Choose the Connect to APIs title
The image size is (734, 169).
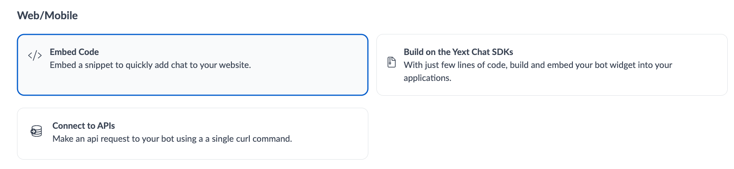[84, 126]
